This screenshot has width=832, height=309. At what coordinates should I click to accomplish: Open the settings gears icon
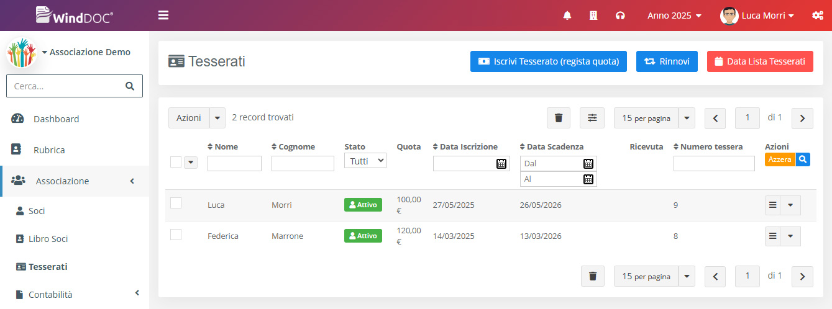coord(818,16)
